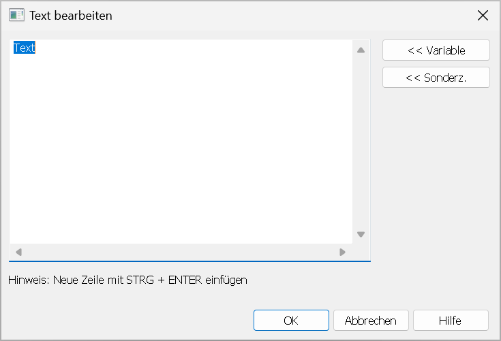The width and height of the screenshot is (501, 341).
Task: Click the "Text bearbeiten" title bar text
Action: [71, 15]
